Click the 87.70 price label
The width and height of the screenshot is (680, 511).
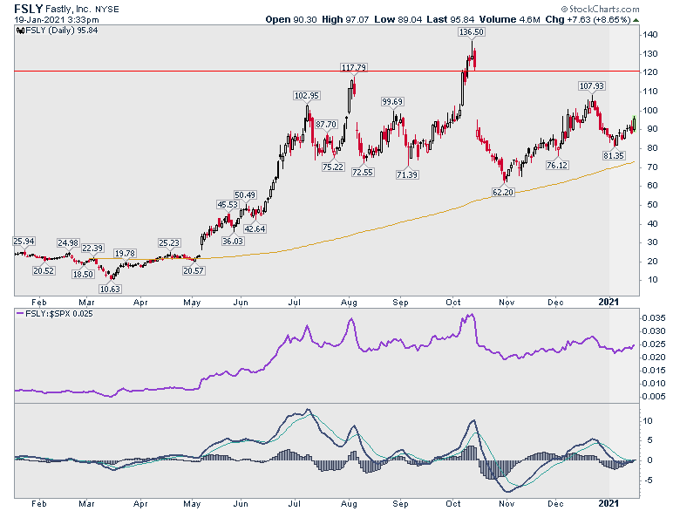click(x=326, y=125)
